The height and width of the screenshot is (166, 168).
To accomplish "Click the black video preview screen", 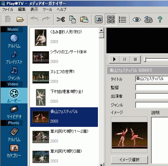I will coord(137,40).
